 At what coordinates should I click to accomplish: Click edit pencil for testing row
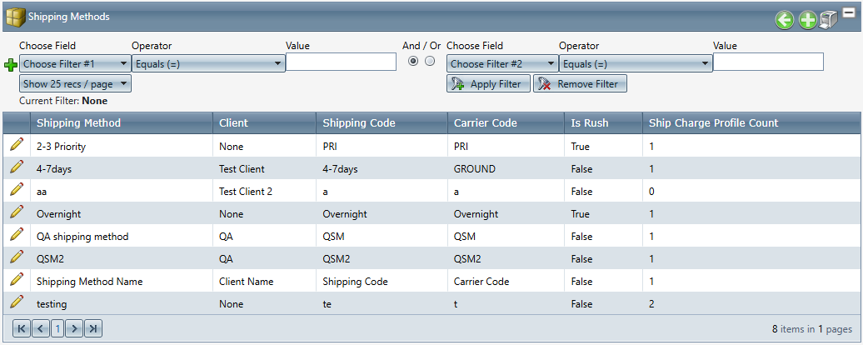tap(16, 303)
